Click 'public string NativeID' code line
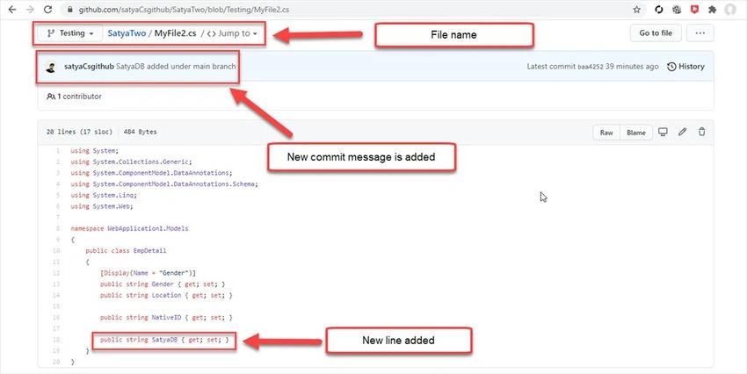This screenshot has height=374, width=747. click(x=166, y=318)
